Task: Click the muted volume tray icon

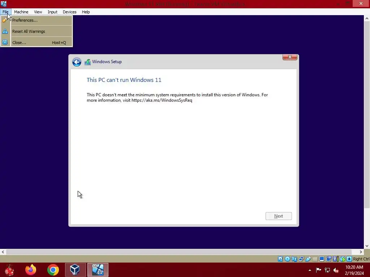Action: pyautogui.click(x=336, y=270)
